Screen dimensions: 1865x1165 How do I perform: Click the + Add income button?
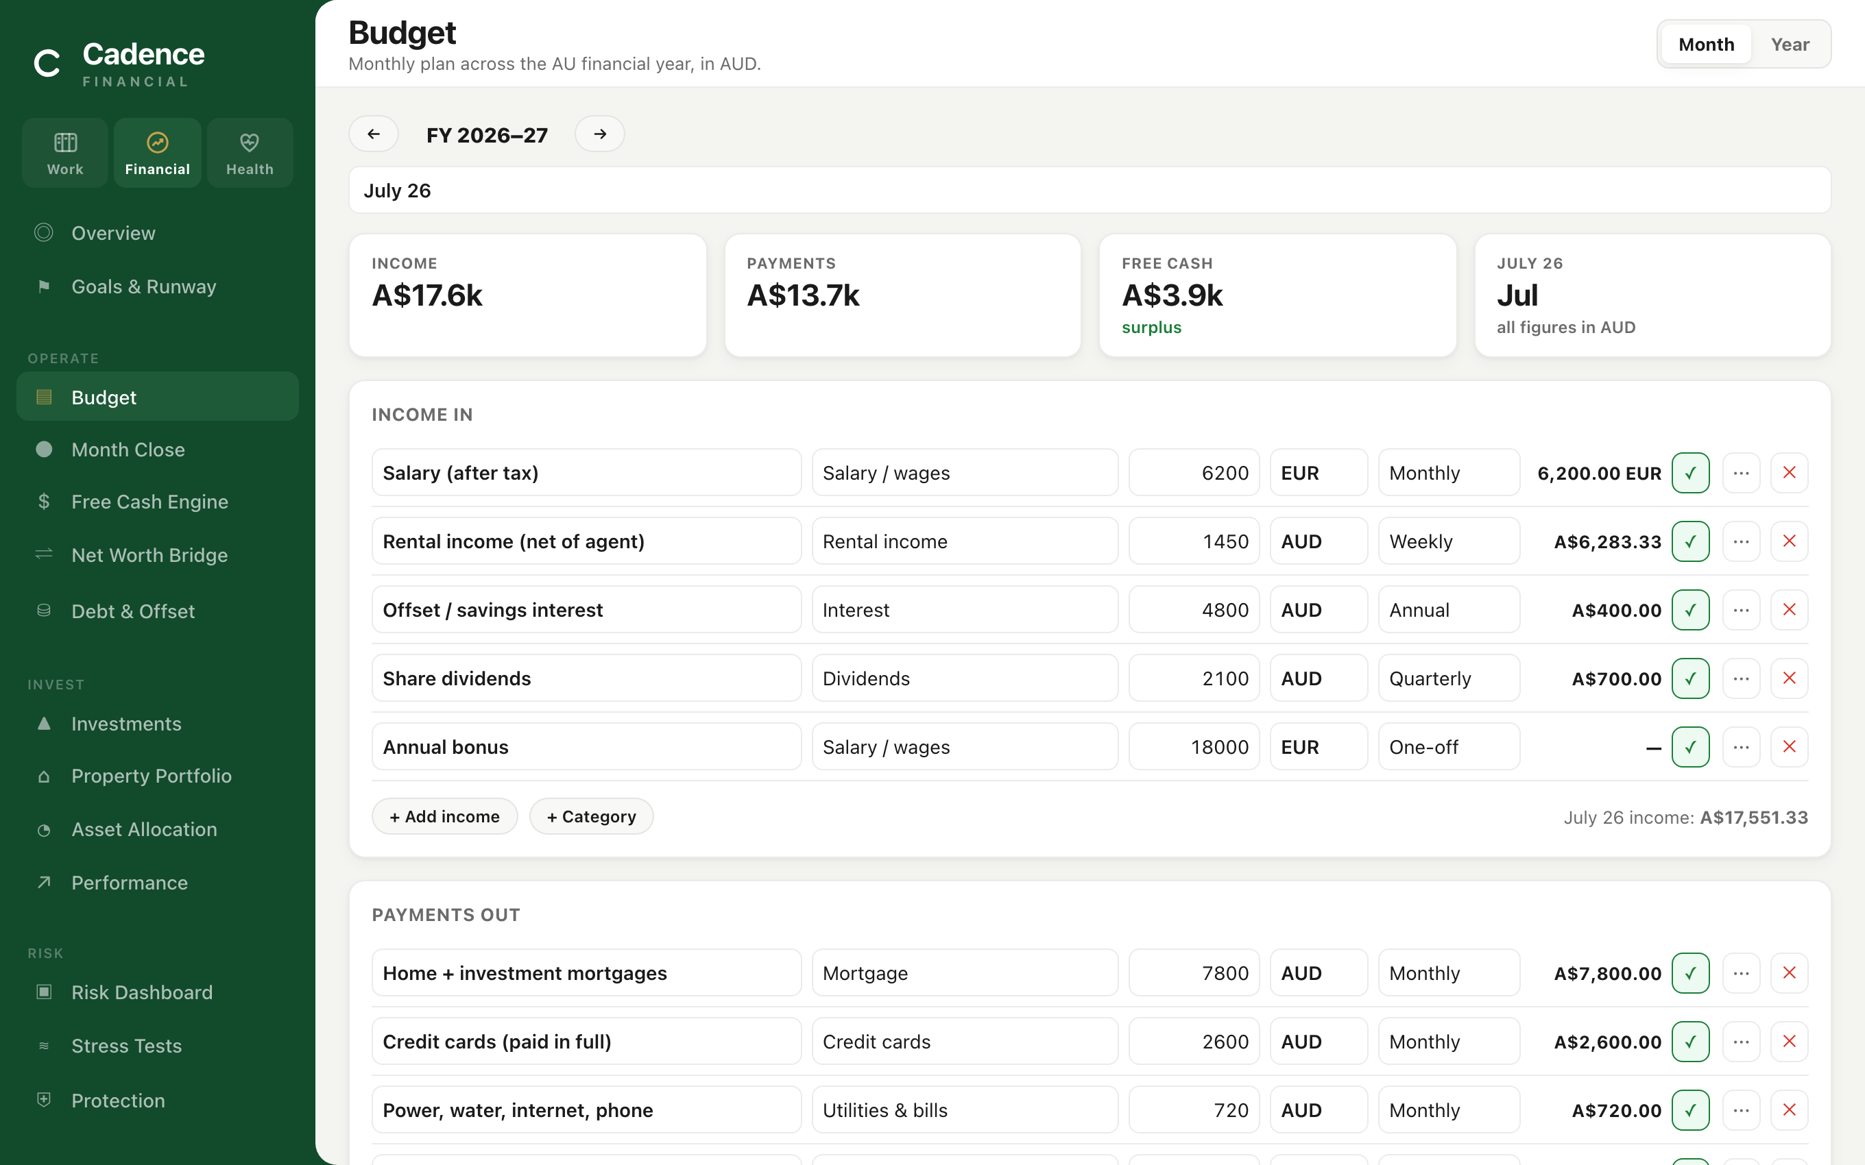point(445,816)
